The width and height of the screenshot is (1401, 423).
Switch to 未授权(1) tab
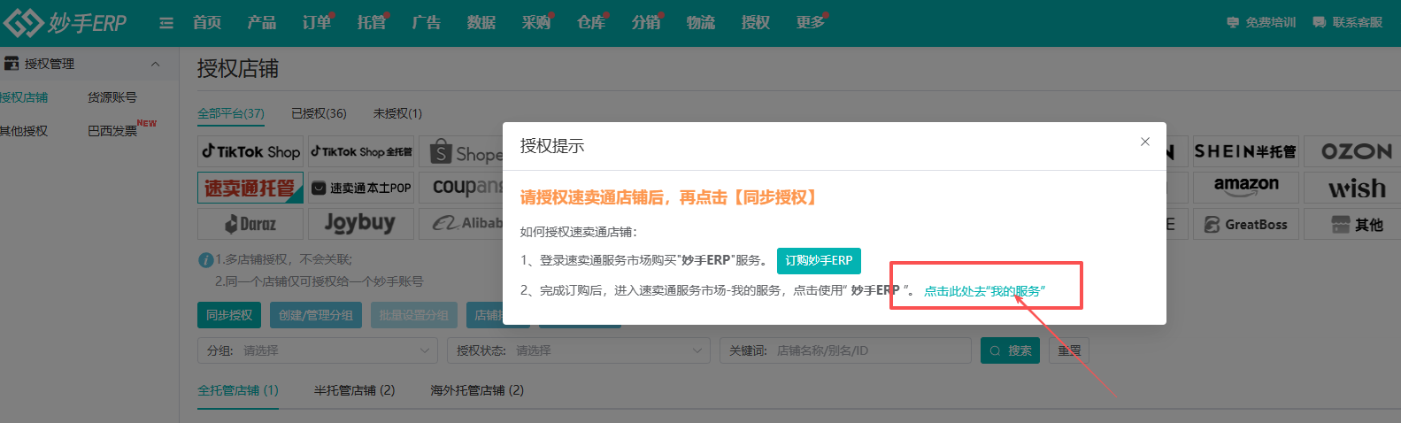click(397, 113)
